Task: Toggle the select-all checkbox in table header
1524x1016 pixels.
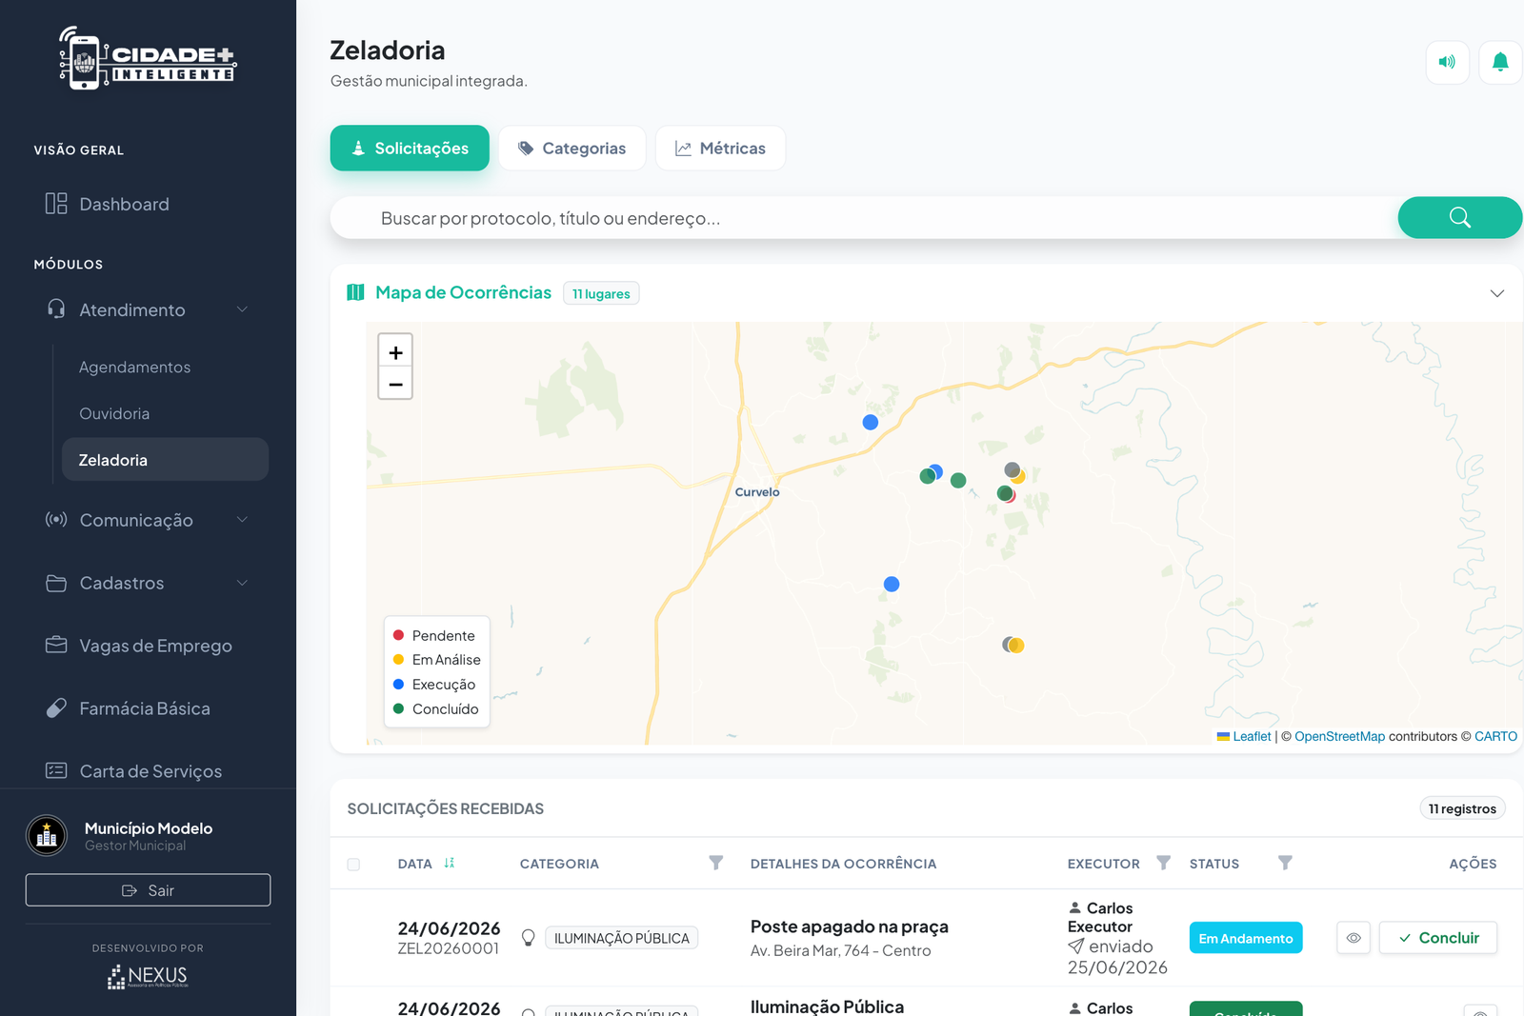Action: point(353,865)
